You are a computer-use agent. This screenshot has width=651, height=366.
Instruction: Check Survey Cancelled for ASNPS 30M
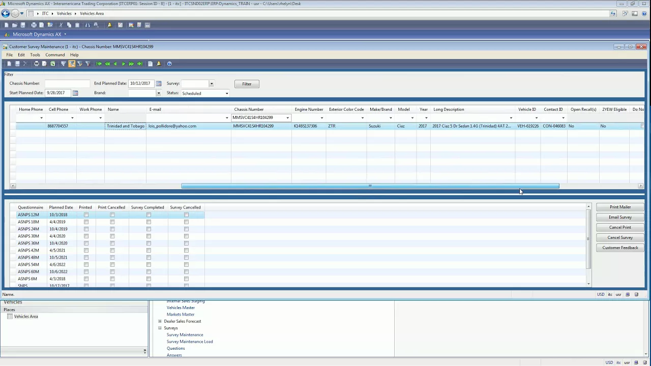pyautogui.click(x=186, y=236)
